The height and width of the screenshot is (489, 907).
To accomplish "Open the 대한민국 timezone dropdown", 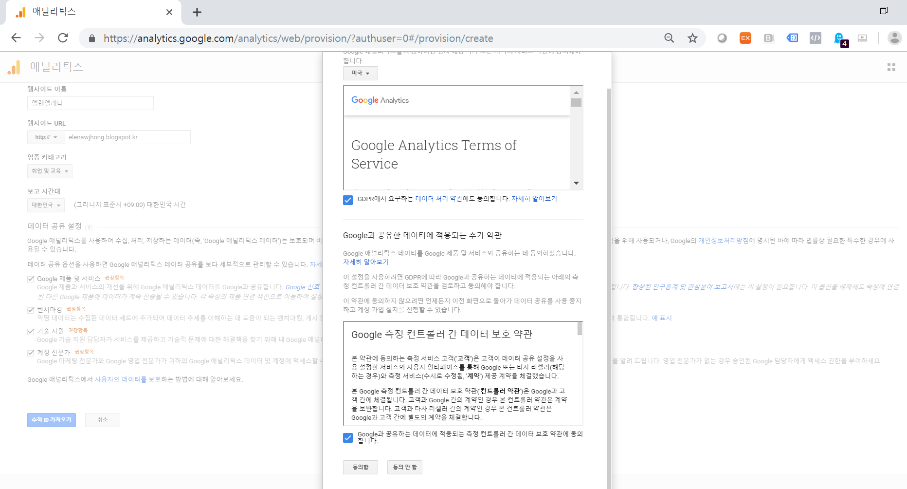I will [x=46, y=205].
